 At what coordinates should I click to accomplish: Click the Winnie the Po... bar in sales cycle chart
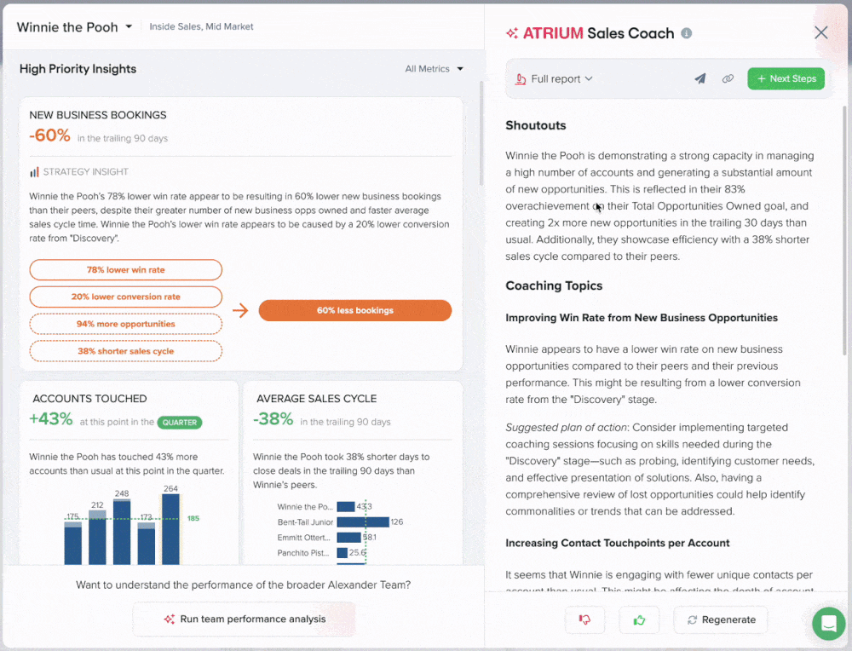346,507
